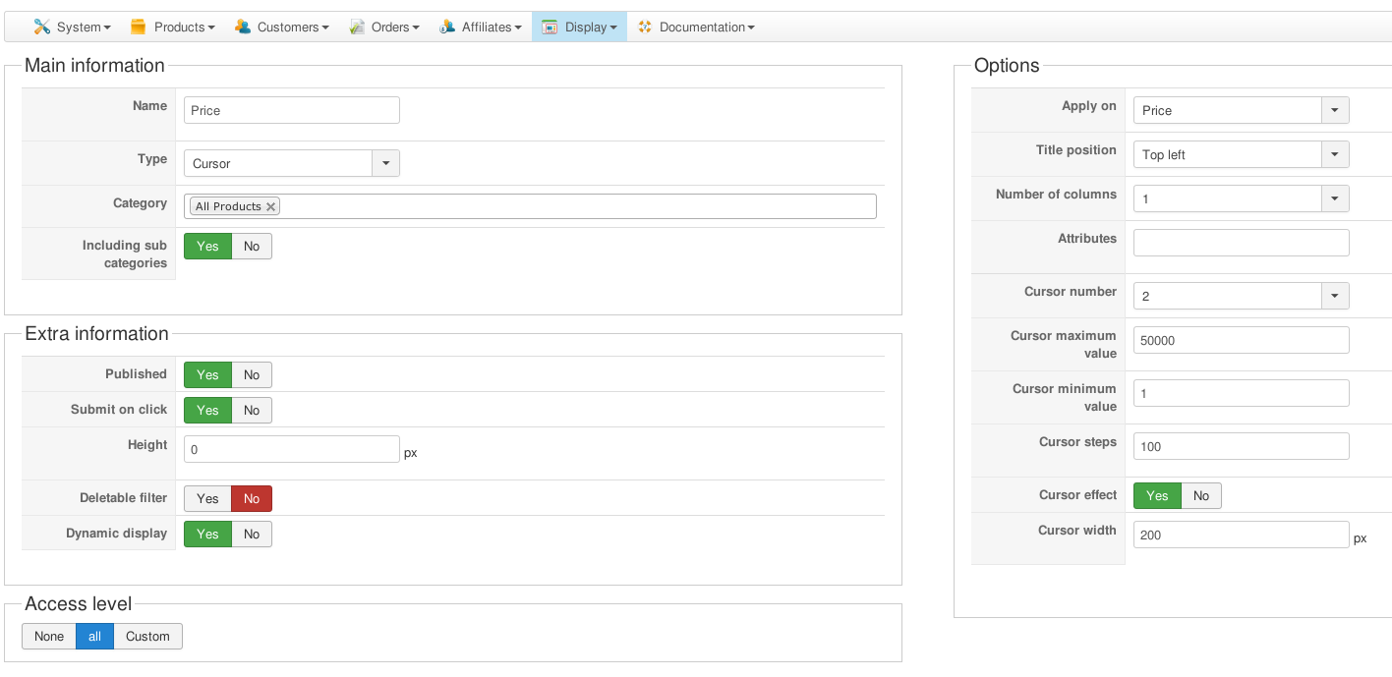Remove the All Products category tag

pyautogui.click(x=270, y=206)
